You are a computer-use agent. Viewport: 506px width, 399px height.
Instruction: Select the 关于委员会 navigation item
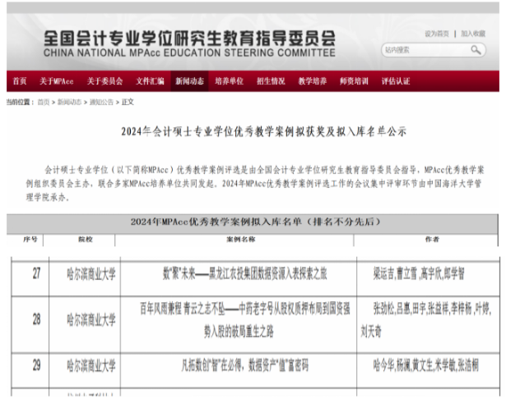pyautogui.click(x=104, y=81)
